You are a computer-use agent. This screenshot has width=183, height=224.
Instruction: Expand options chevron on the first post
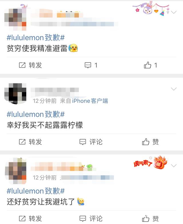[x=174, y=12]
